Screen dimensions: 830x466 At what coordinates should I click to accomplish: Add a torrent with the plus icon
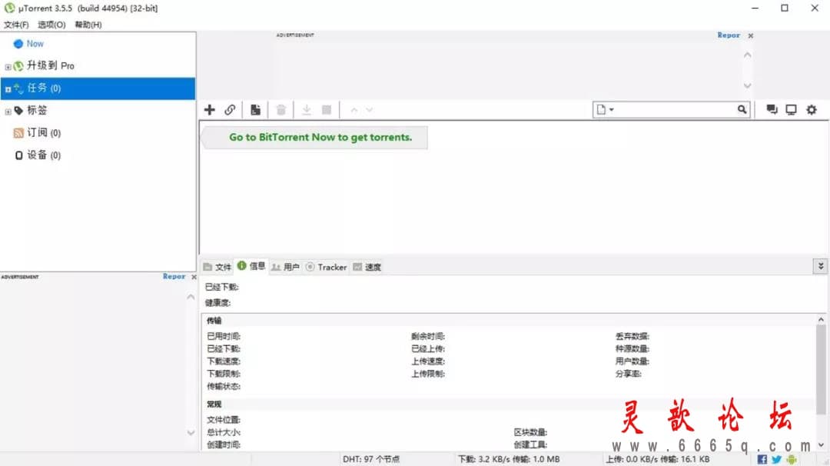[x=210, y=110]
